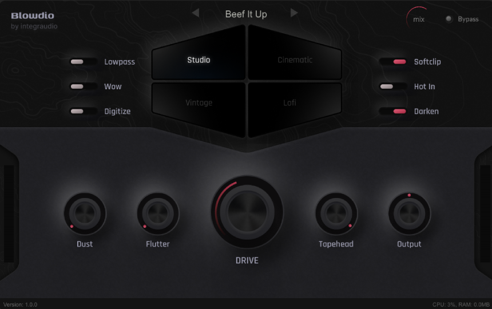Click the Tapehead knob
The width and height of the screenshot is (492, 309).
tap(336, 213)
